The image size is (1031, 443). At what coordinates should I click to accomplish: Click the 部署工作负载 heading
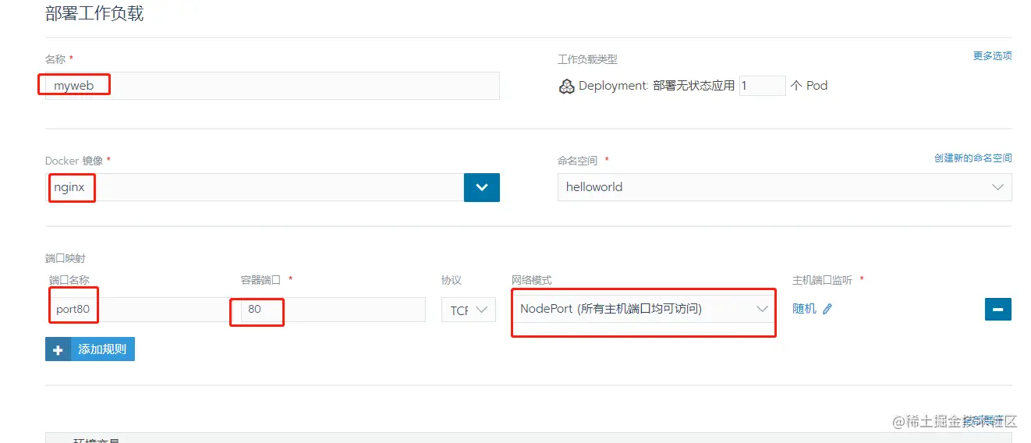(x=94, y=14)
